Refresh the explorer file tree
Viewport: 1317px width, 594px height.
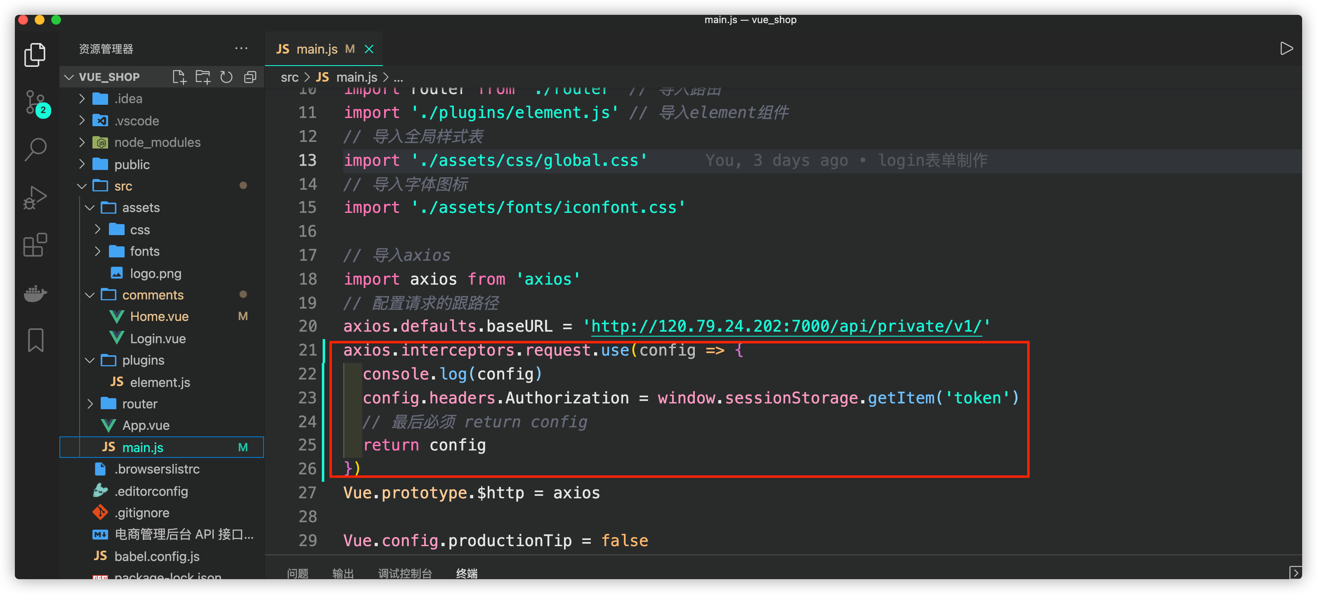click(227, 77)
